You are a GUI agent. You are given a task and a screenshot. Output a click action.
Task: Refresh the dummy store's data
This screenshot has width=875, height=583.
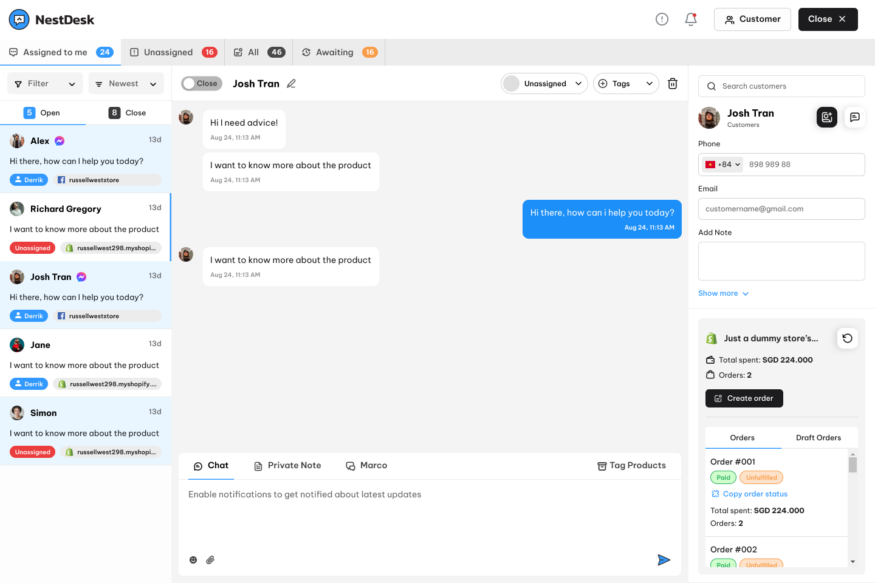848,338
